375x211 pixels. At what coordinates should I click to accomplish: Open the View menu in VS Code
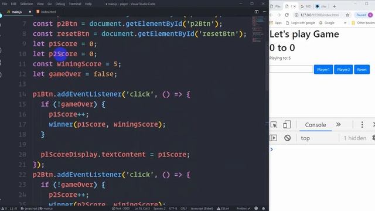pyautogui.click(x=40, y=4)
